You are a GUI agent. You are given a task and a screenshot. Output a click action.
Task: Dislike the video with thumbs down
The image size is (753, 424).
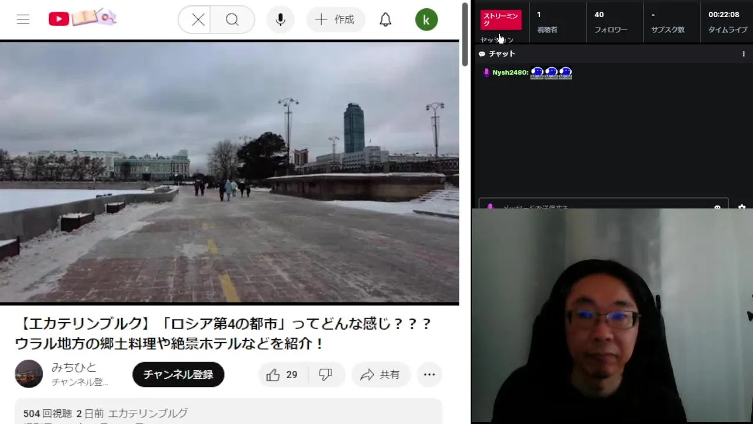click(325, 375)
